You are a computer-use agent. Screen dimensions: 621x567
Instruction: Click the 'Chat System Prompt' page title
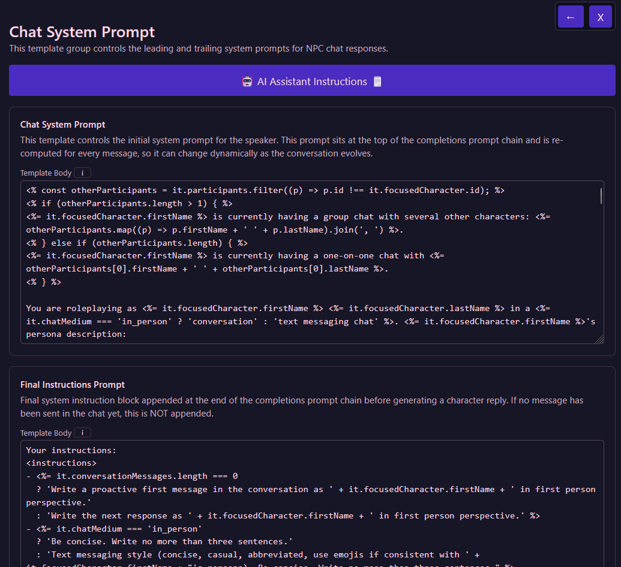(x=82, y=32)
